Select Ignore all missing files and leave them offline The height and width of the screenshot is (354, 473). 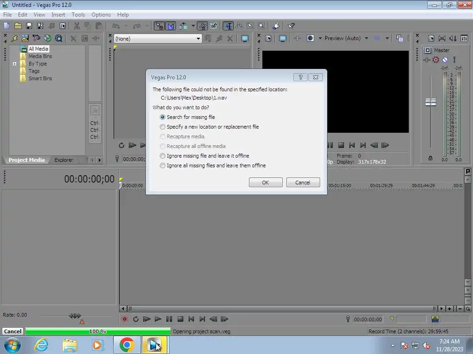coord(213,165)
